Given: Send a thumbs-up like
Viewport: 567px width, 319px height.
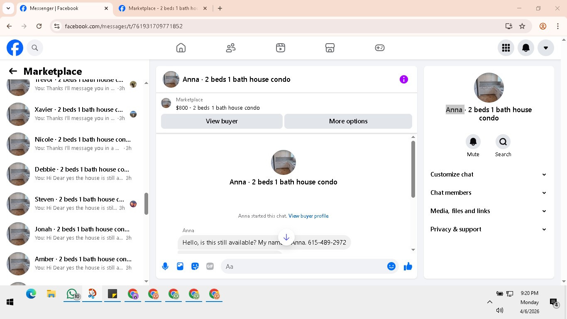Looking at the screenshot, I should [x=408, y=267].
